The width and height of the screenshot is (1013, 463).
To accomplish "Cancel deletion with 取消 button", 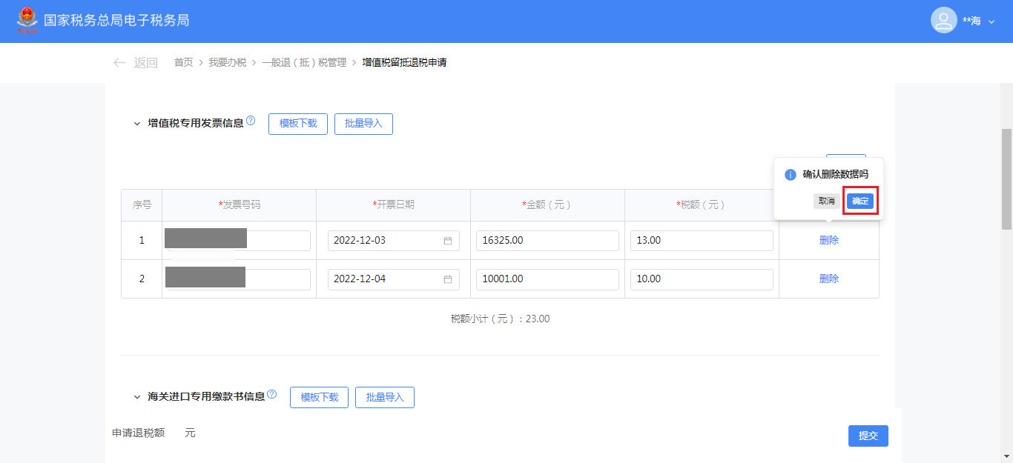I will point(826,201).
